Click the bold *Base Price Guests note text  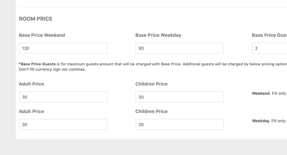click(37, 64)
